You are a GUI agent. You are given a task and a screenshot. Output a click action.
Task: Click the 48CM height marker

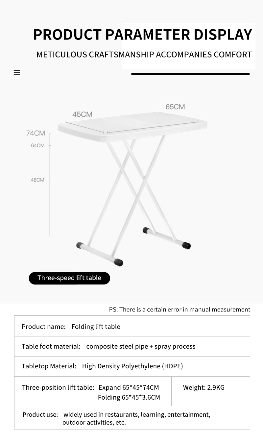(x=37, y=180)
